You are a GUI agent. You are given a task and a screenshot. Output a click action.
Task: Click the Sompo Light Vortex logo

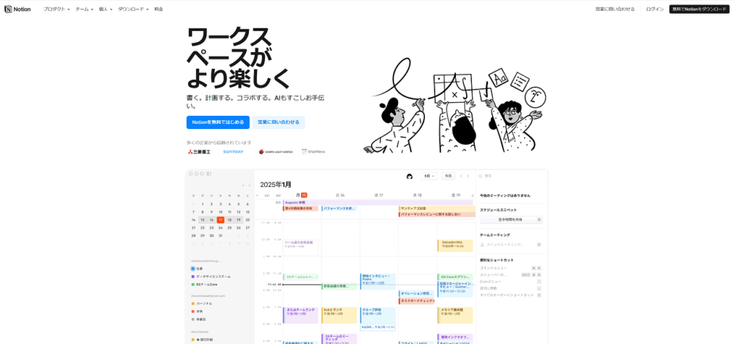click(x=275, y=152)
